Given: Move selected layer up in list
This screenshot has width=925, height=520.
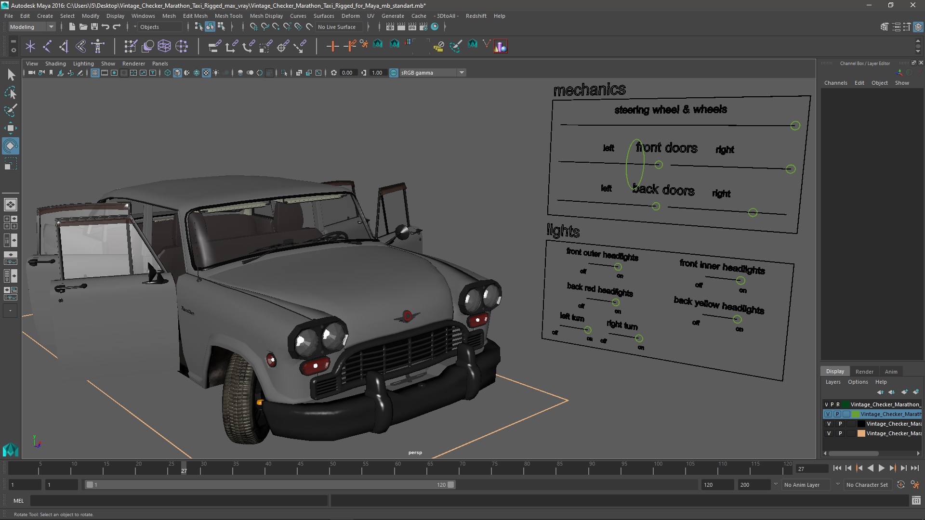Looking at the screenshot, I should [881, 392].
